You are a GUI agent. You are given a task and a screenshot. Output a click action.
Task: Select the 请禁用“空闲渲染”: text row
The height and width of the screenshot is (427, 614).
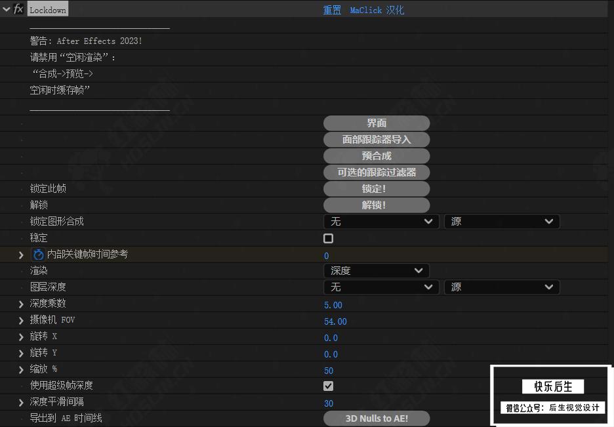(73, 58)
